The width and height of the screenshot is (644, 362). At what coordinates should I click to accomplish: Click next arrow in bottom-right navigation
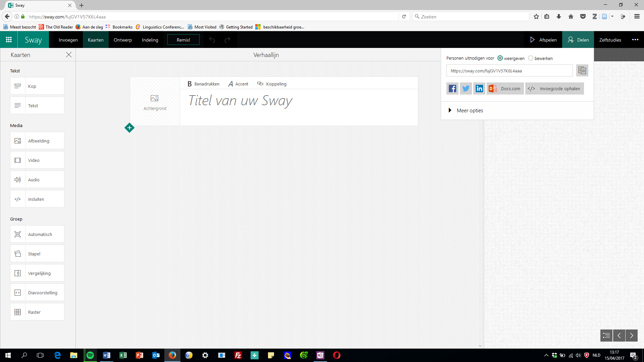(631, 336)
